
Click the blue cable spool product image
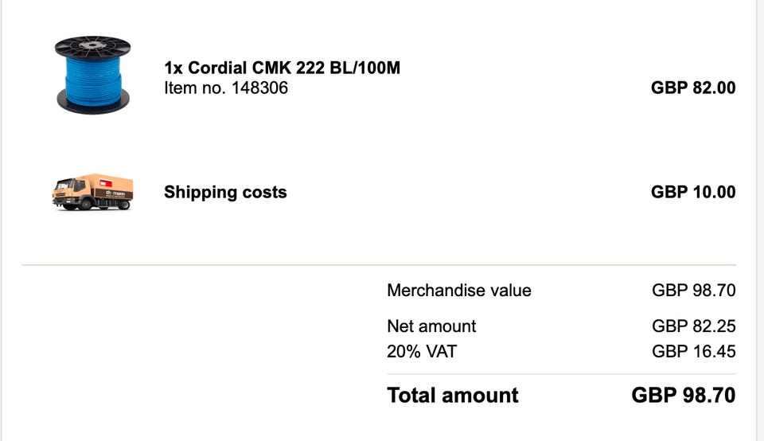tap(92, 75)
